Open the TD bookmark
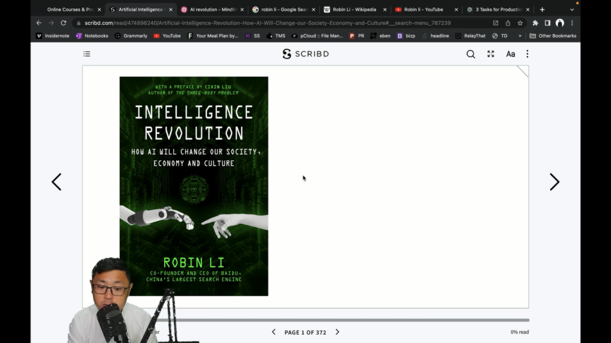 pos(500,36)
